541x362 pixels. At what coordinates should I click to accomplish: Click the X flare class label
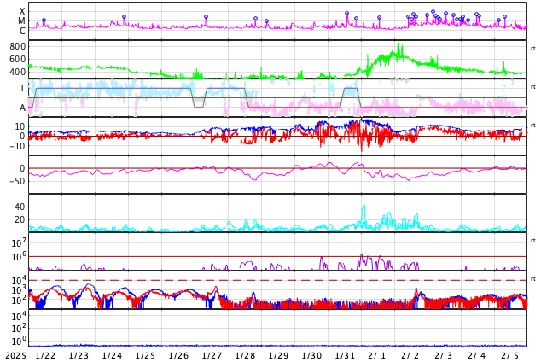tap(22, 11)
